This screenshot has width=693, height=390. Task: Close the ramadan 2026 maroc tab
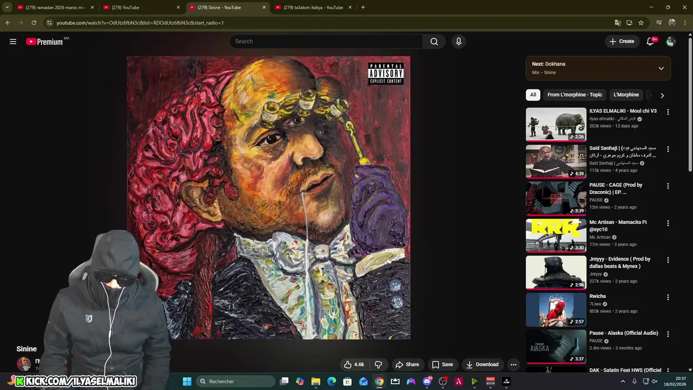coord(92,8)
